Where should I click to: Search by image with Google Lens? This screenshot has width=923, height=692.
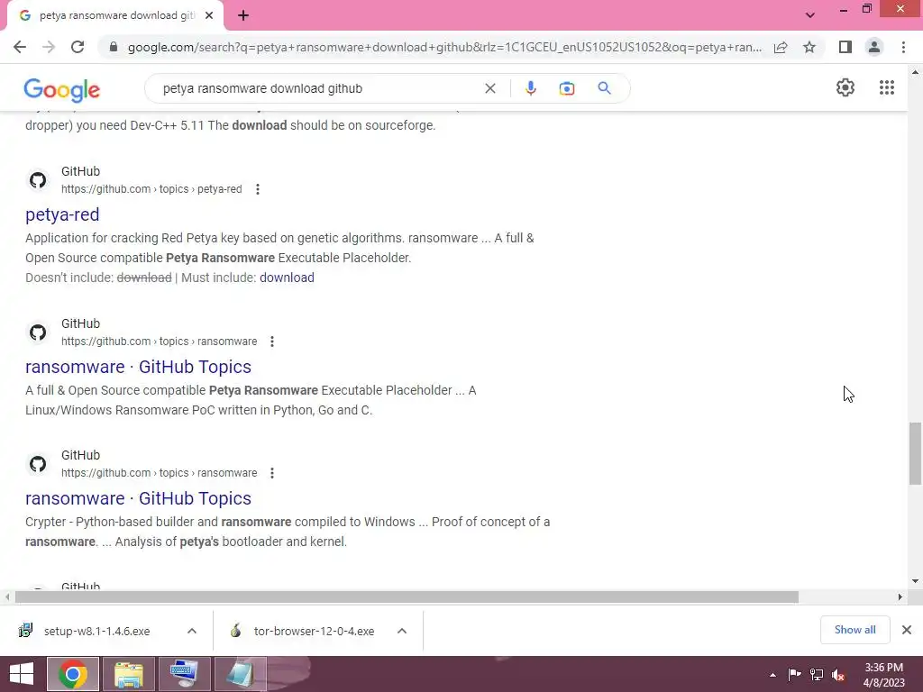(566, 88)
